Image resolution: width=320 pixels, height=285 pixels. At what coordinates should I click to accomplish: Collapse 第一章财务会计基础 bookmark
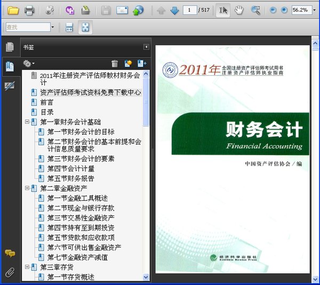pos(27,122)
